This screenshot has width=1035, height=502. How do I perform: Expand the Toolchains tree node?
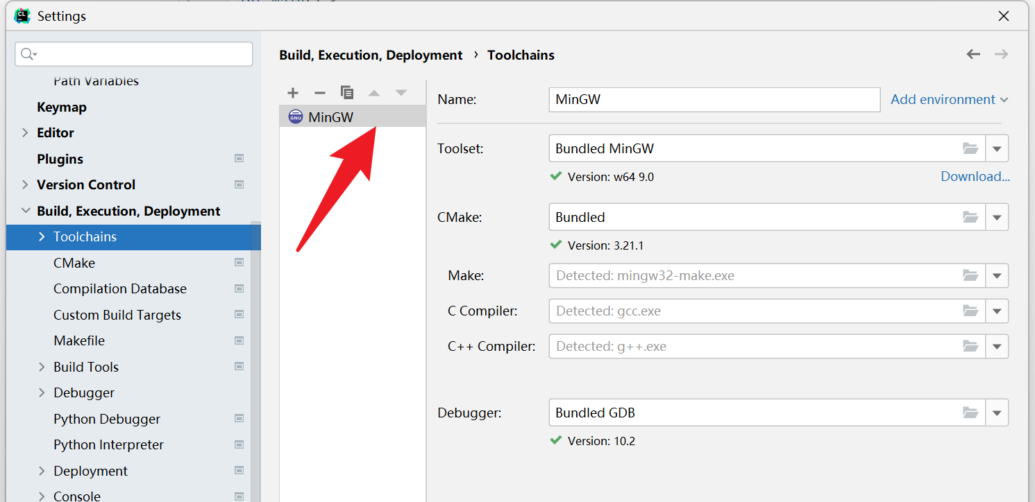(x=42, y=236)
